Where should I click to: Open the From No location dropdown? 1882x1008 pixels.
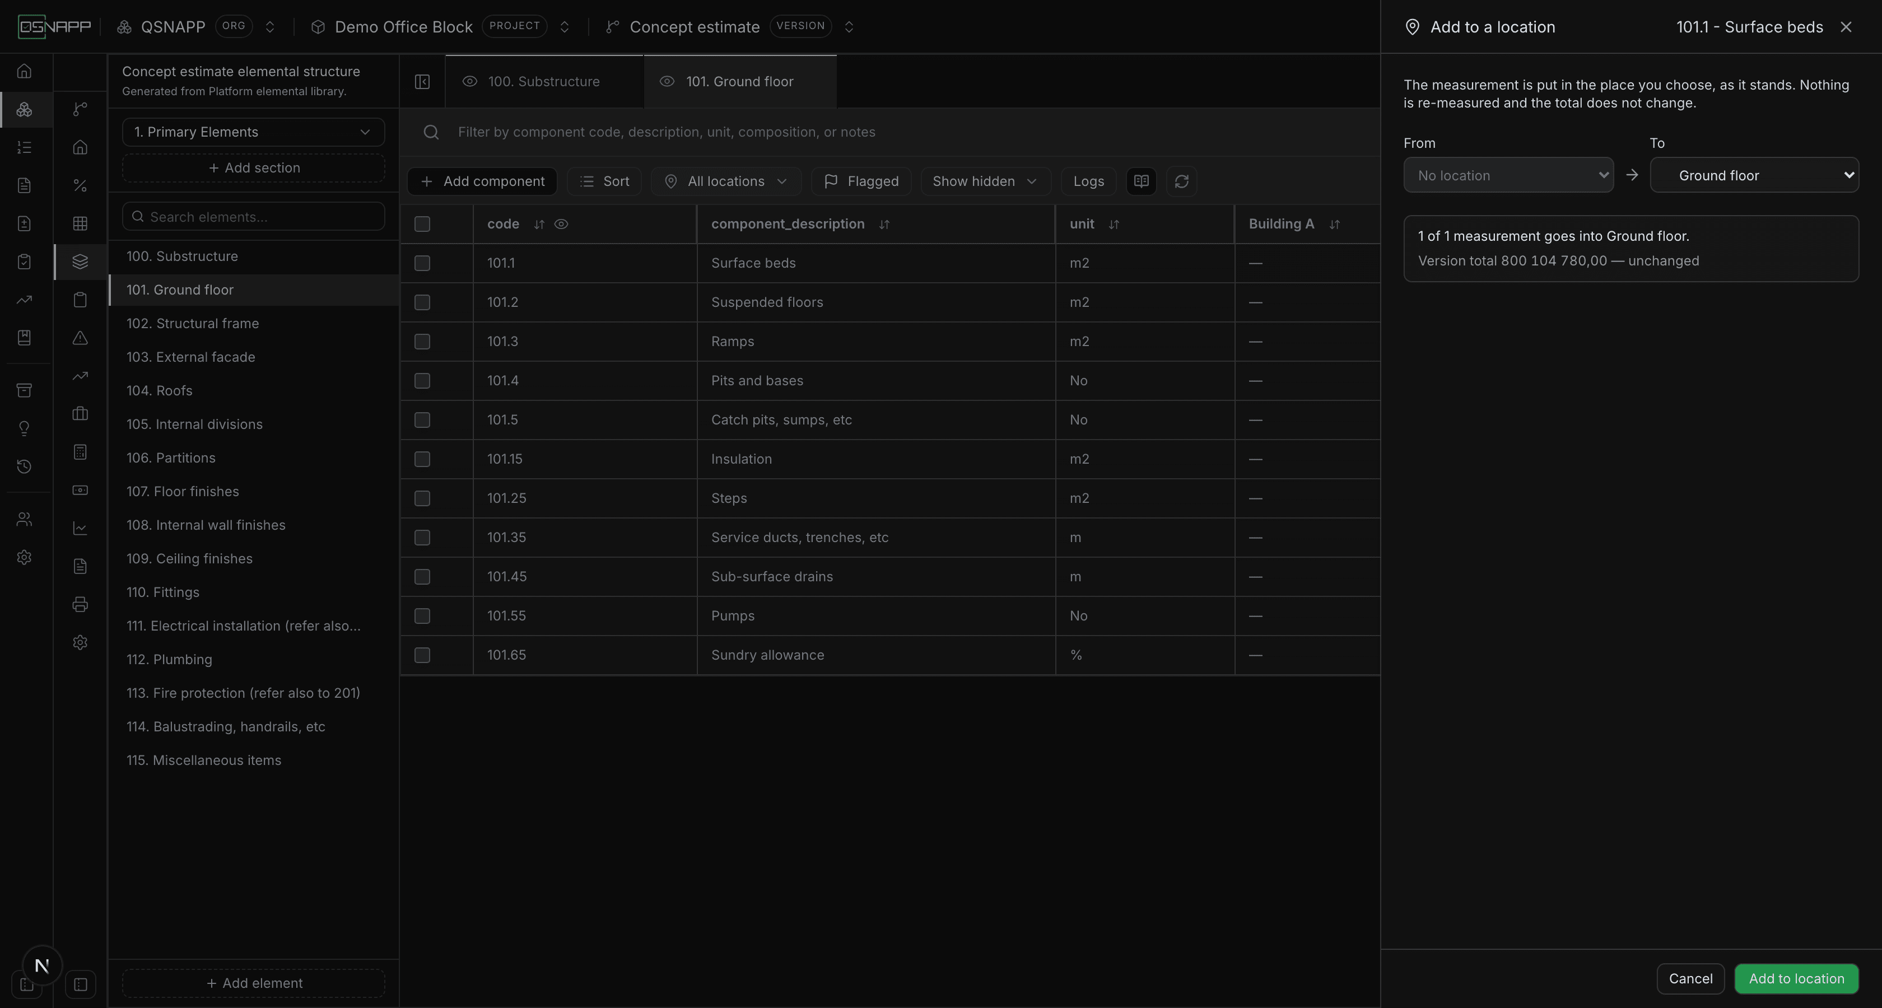pos(1508,175)
